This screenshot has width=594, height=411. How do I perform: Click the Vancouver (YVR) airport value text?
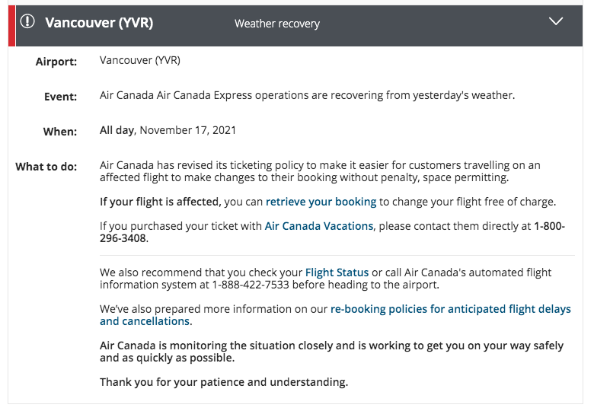click(140, 60)
